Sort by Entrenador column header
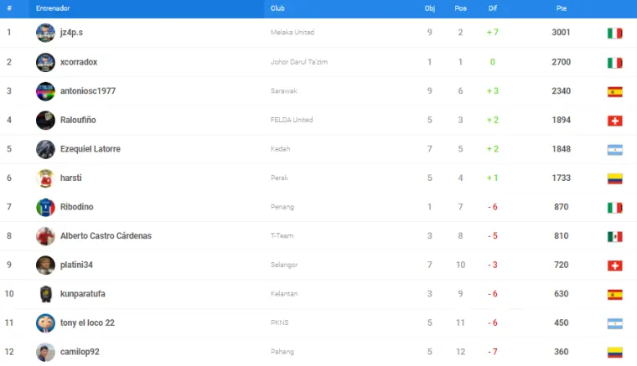This screenshot has width=637, height=366. pyautogui.click(x=53, y=8)
